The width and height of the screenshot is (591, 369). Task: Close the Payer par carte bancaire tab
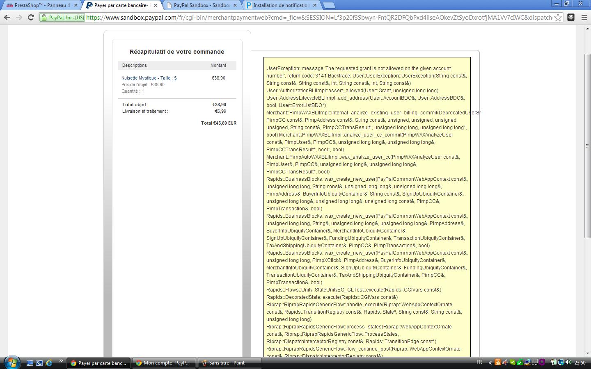tap(156, 5)
